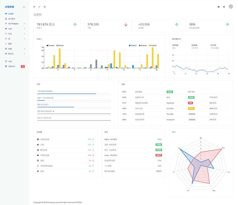Click the hamburger menu icon in top bar

point(34,7)
